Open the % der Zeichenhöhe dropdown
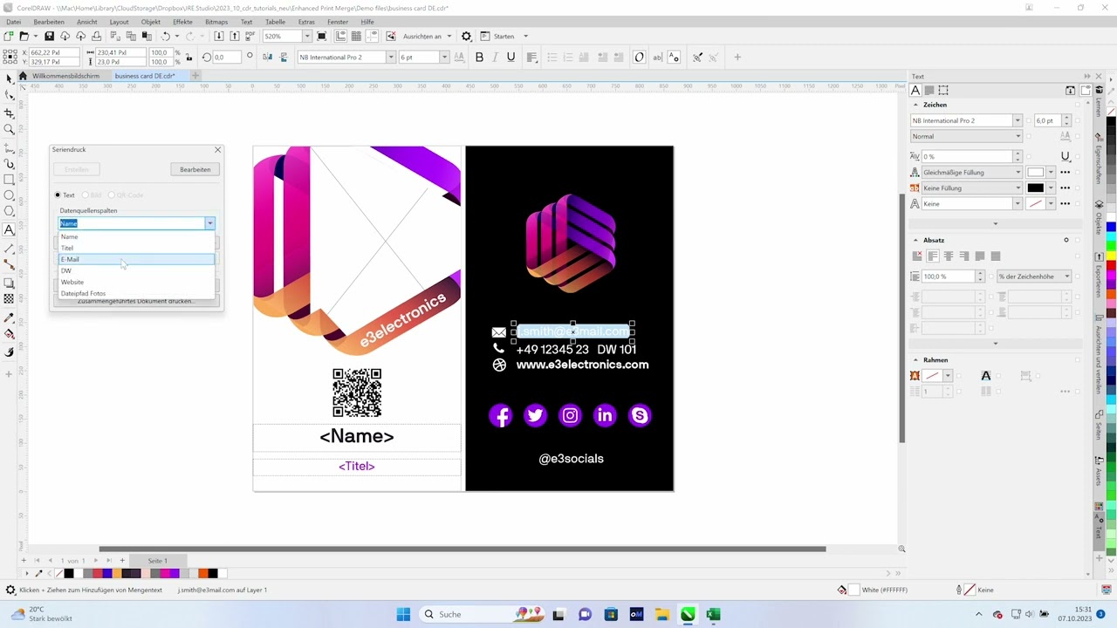This screenshot has width=1117, height=628. [x=1066, y=276]
